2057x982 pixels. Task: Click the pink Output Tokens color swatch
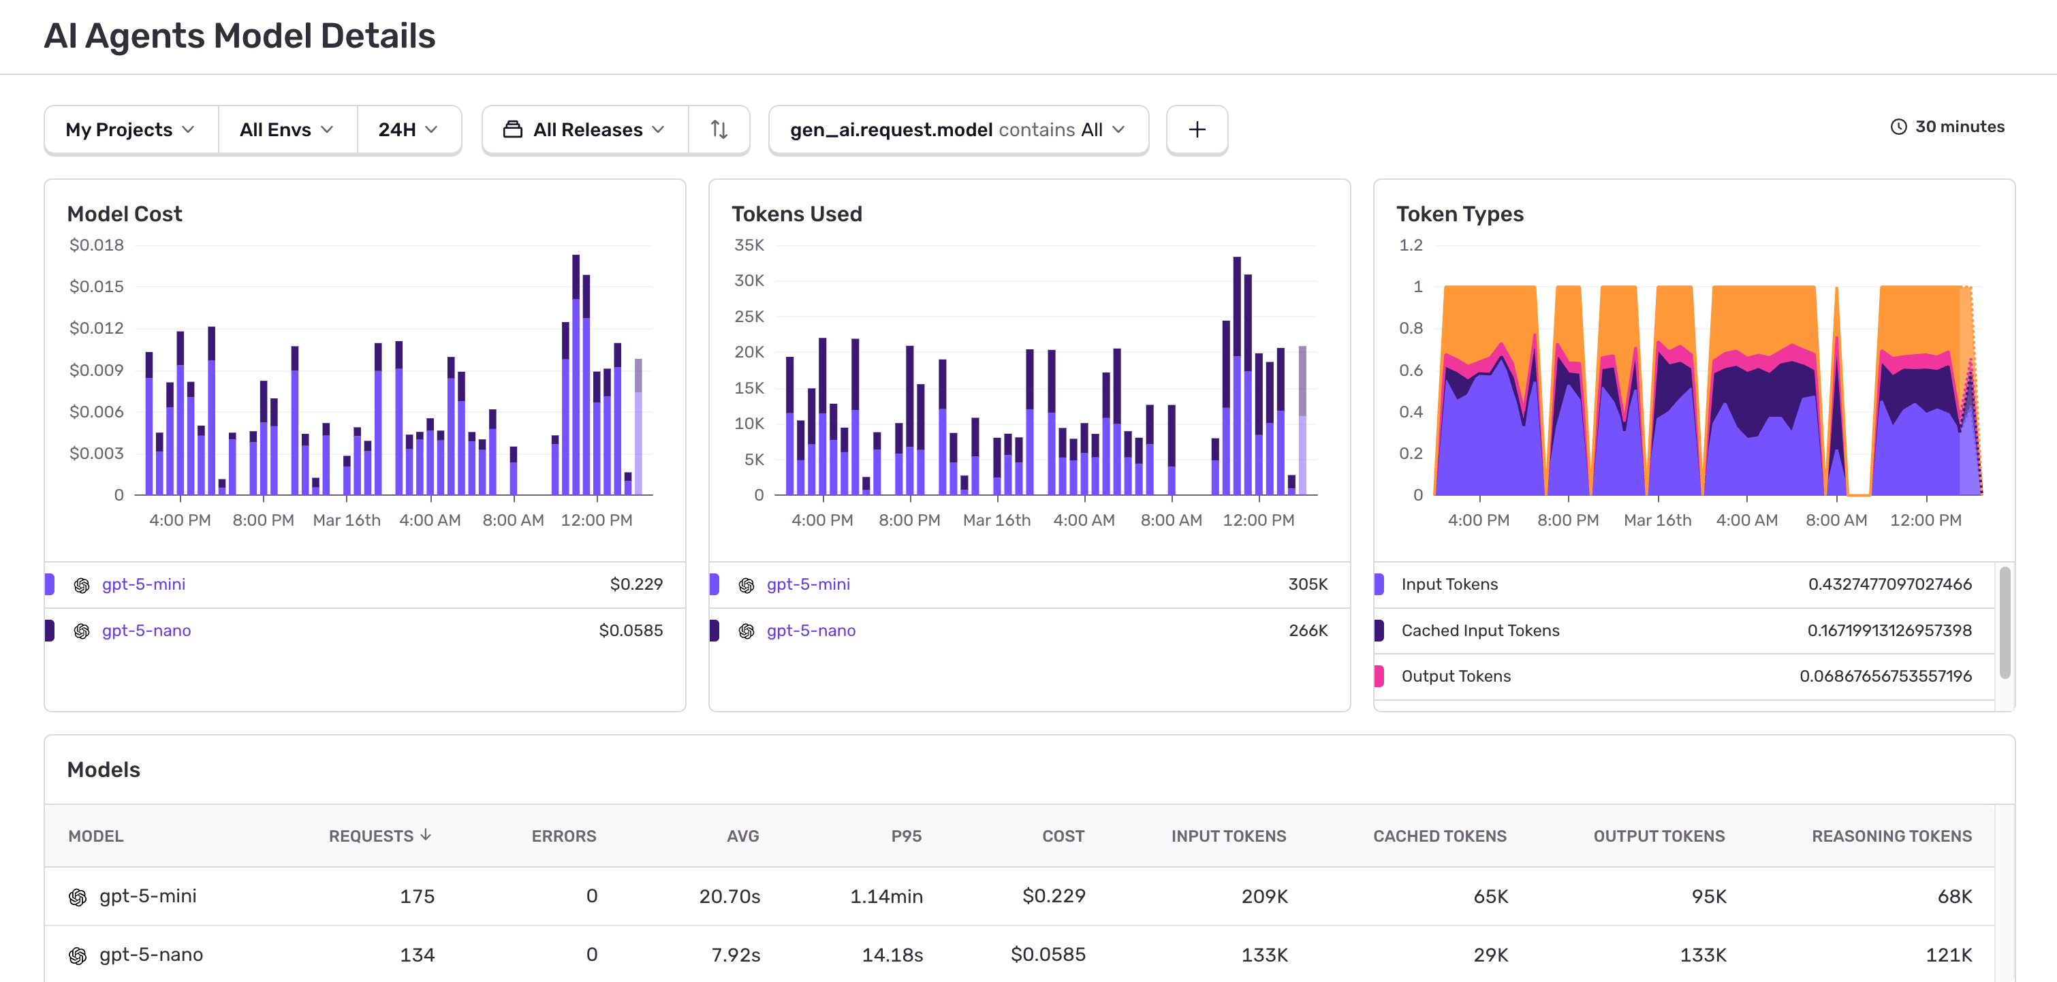(x=1378, y=676)
